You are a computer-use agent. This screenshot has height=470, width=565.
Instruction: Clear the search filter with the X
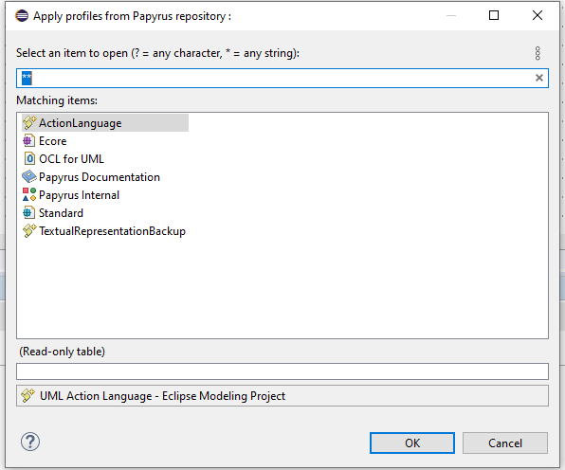539,78
